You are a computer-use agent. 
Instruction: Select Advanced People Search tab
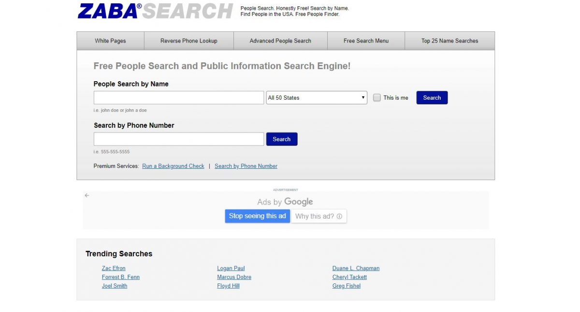click(280, 41)
